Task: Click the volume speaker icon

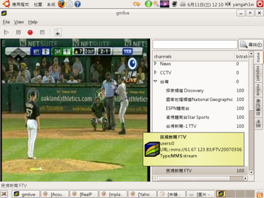Action: click(228, 4)
